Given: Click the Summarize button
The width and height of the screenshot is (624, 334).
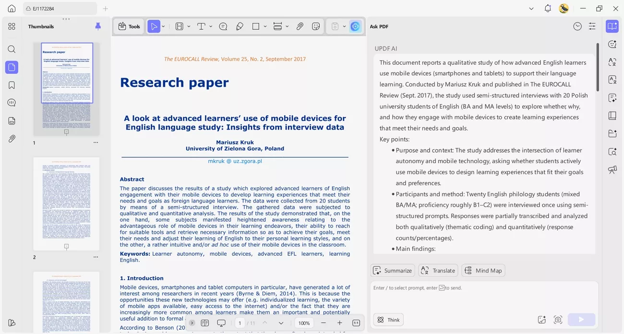Looking at the screenshot, I should [393, 270].
